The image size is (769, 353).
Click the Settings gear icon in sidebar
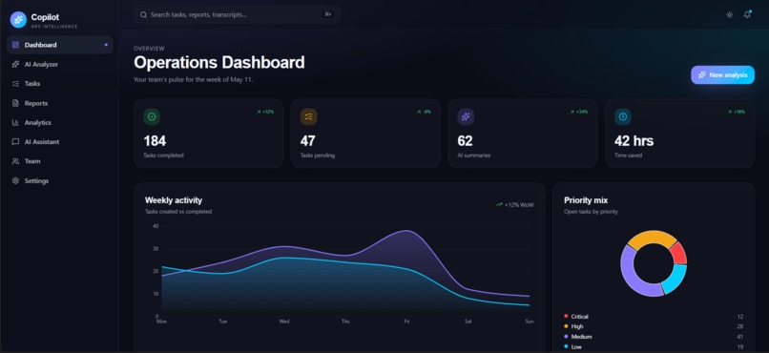(15, 181)
